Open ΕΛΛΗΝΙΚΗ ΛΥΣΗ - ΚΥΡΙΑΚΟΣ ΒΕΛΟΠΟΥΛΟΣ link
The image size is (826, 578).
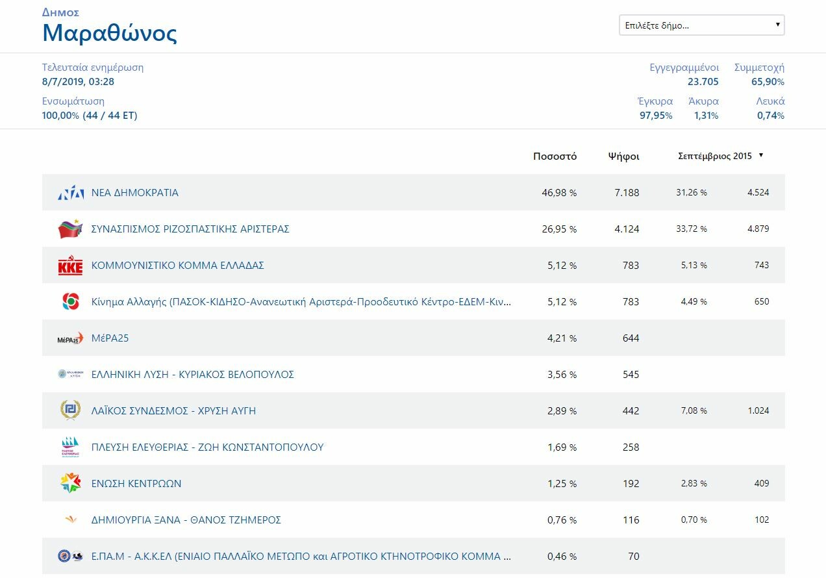pyautogui.click(x=193, y=375)
